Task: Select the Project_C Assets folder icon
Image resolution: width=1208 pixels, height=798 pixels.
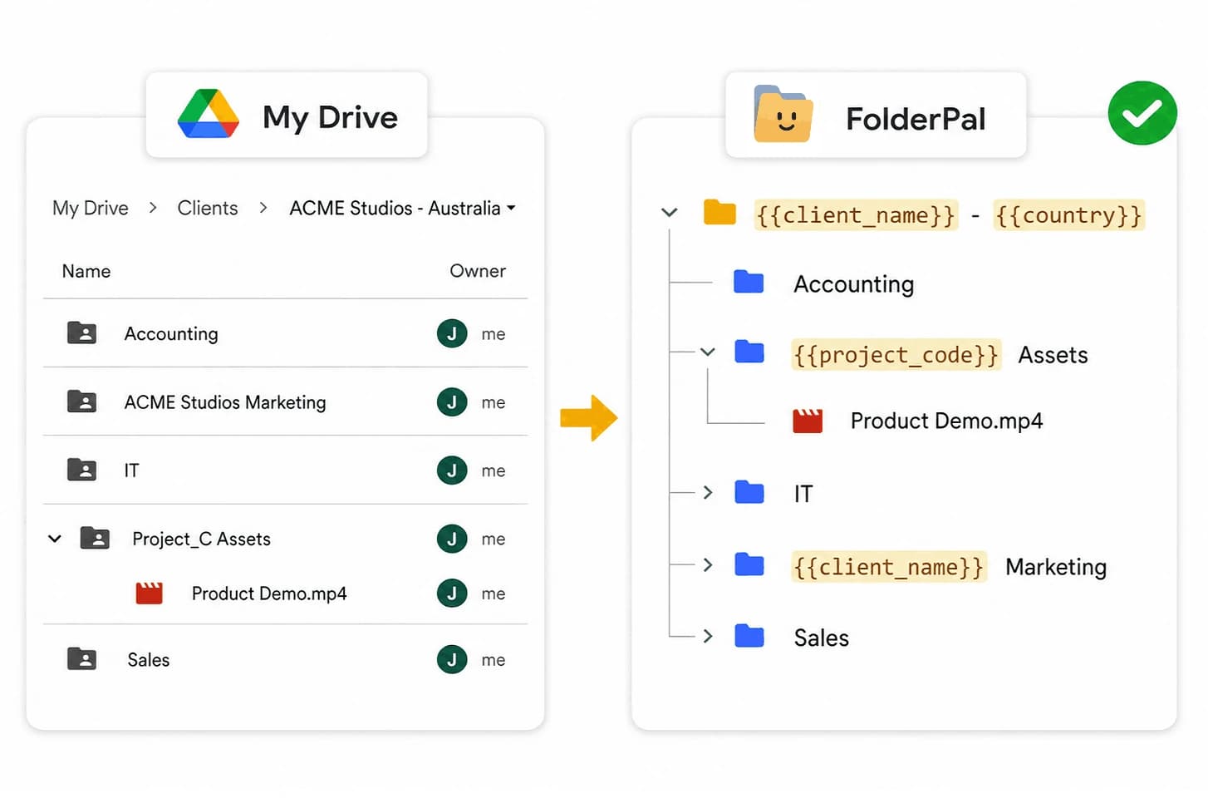Action: (x=95, y=538)
